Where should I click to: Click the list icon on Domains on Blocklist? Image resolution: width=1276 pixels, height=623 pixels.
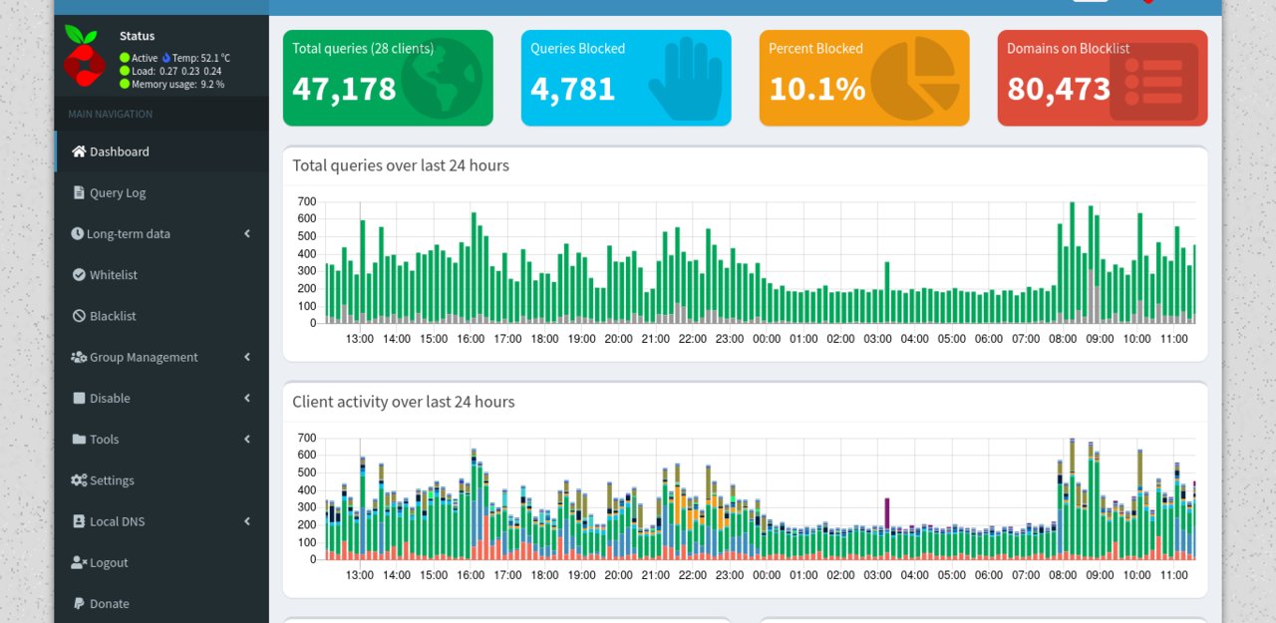1153,81
